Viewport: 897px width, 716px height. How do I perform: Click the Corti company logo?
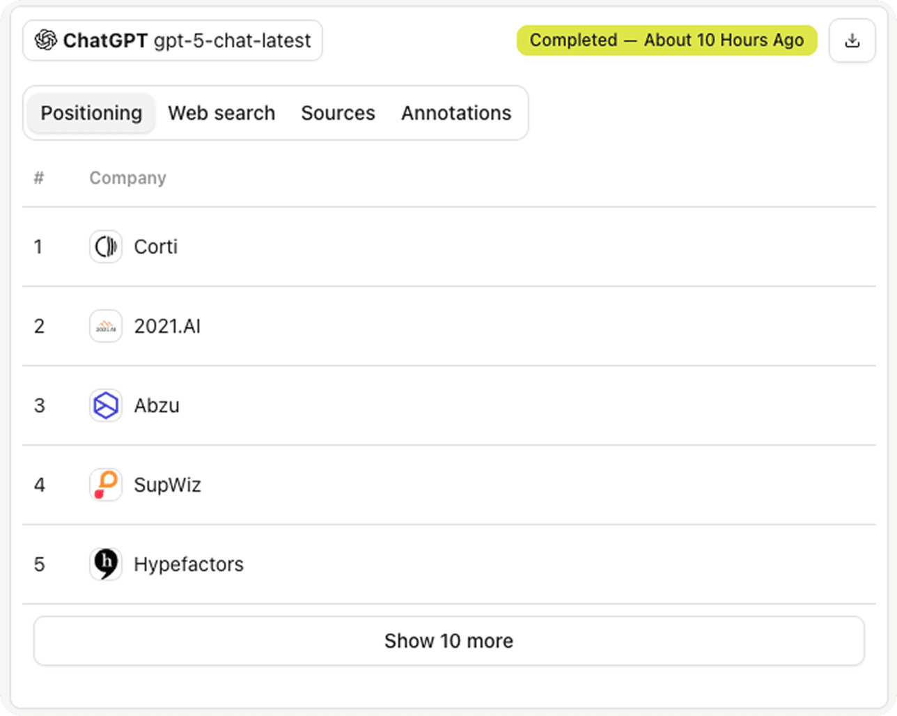(106, 247)
